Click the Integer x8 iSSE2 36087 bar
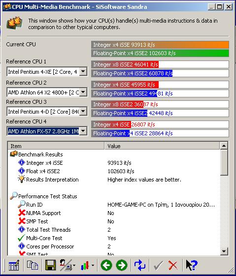 [160, 104]
